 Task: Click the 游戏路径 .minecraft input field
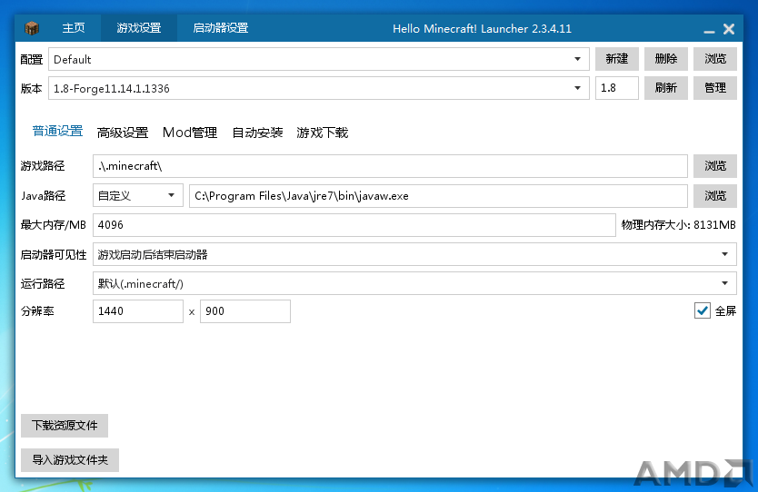pyautogui.click(x=390, y=166)
